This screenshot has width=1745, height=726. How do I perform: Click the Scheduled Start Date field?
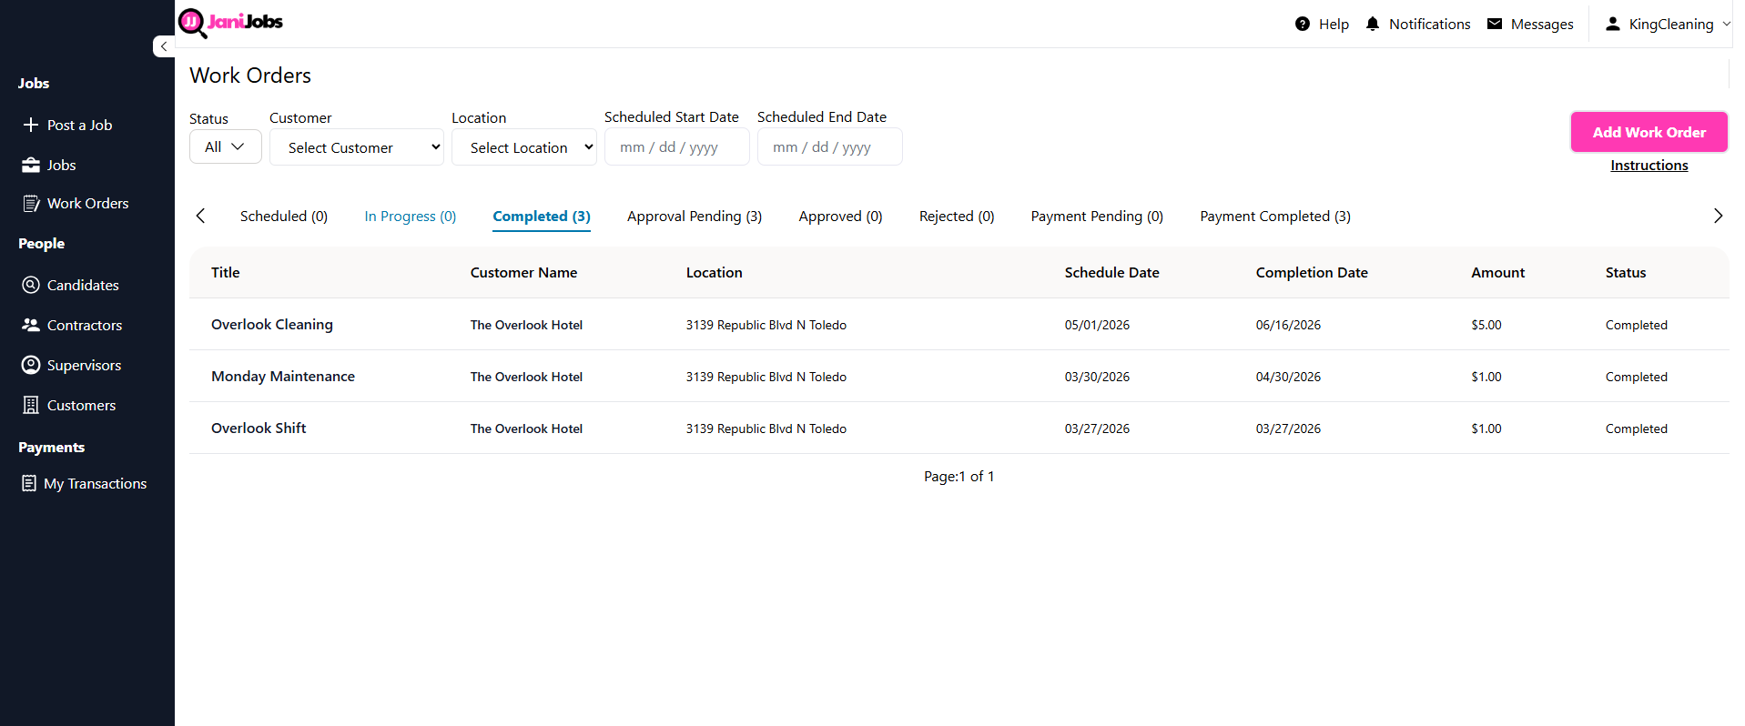pyautogui.click(x=677, y=146)
